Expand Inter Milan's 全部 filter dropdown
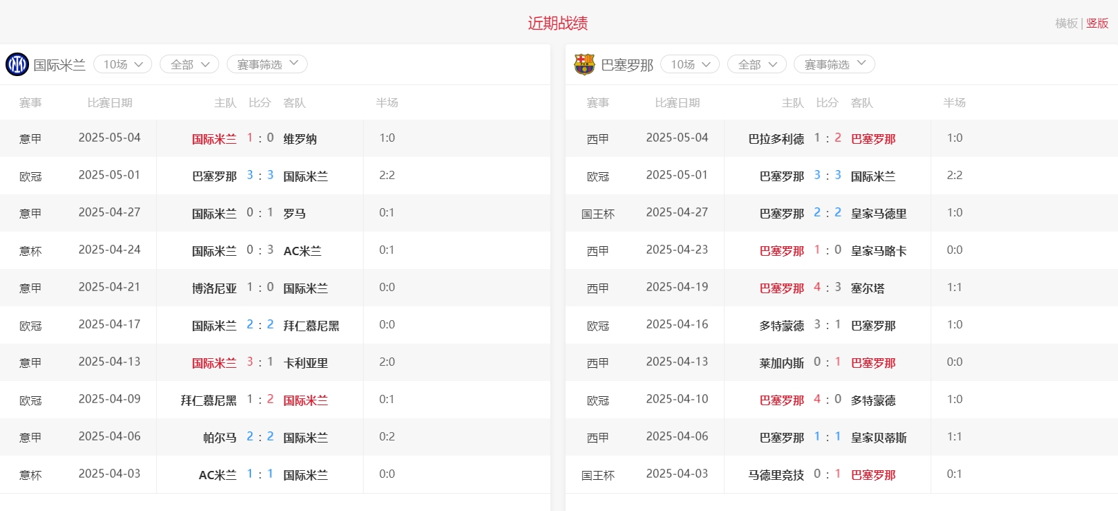Screen dimensions: 1118x511 click(189, 64)
